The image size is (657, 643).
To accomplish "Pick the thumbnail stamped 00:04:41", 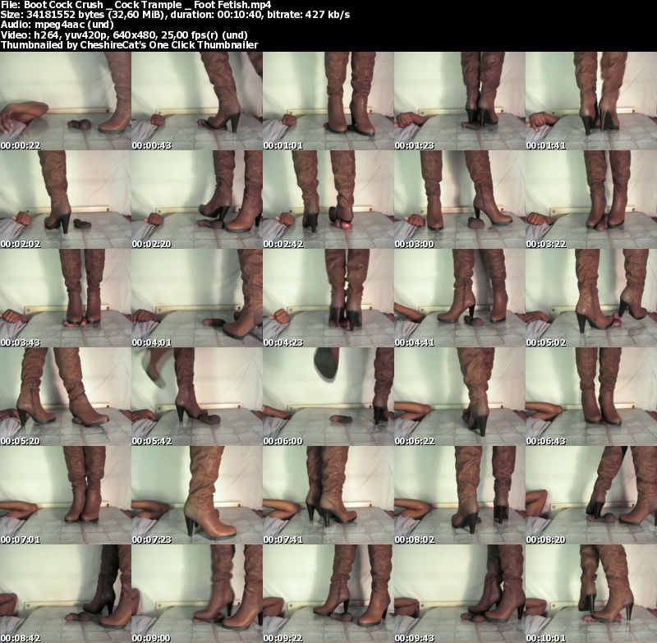I will point(460,298).
